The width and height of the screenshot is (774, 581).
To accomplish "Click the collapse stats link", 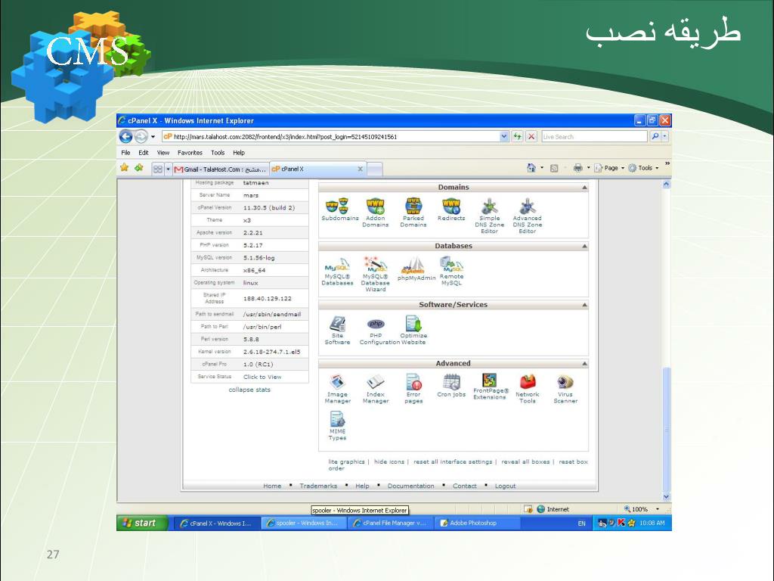I will [x=249, y=390].
